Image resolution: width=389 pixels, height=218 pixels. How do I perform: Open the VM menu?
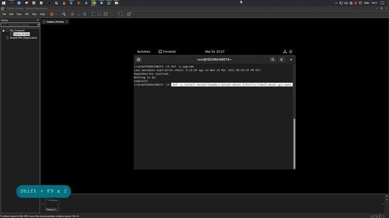point(27,15)
